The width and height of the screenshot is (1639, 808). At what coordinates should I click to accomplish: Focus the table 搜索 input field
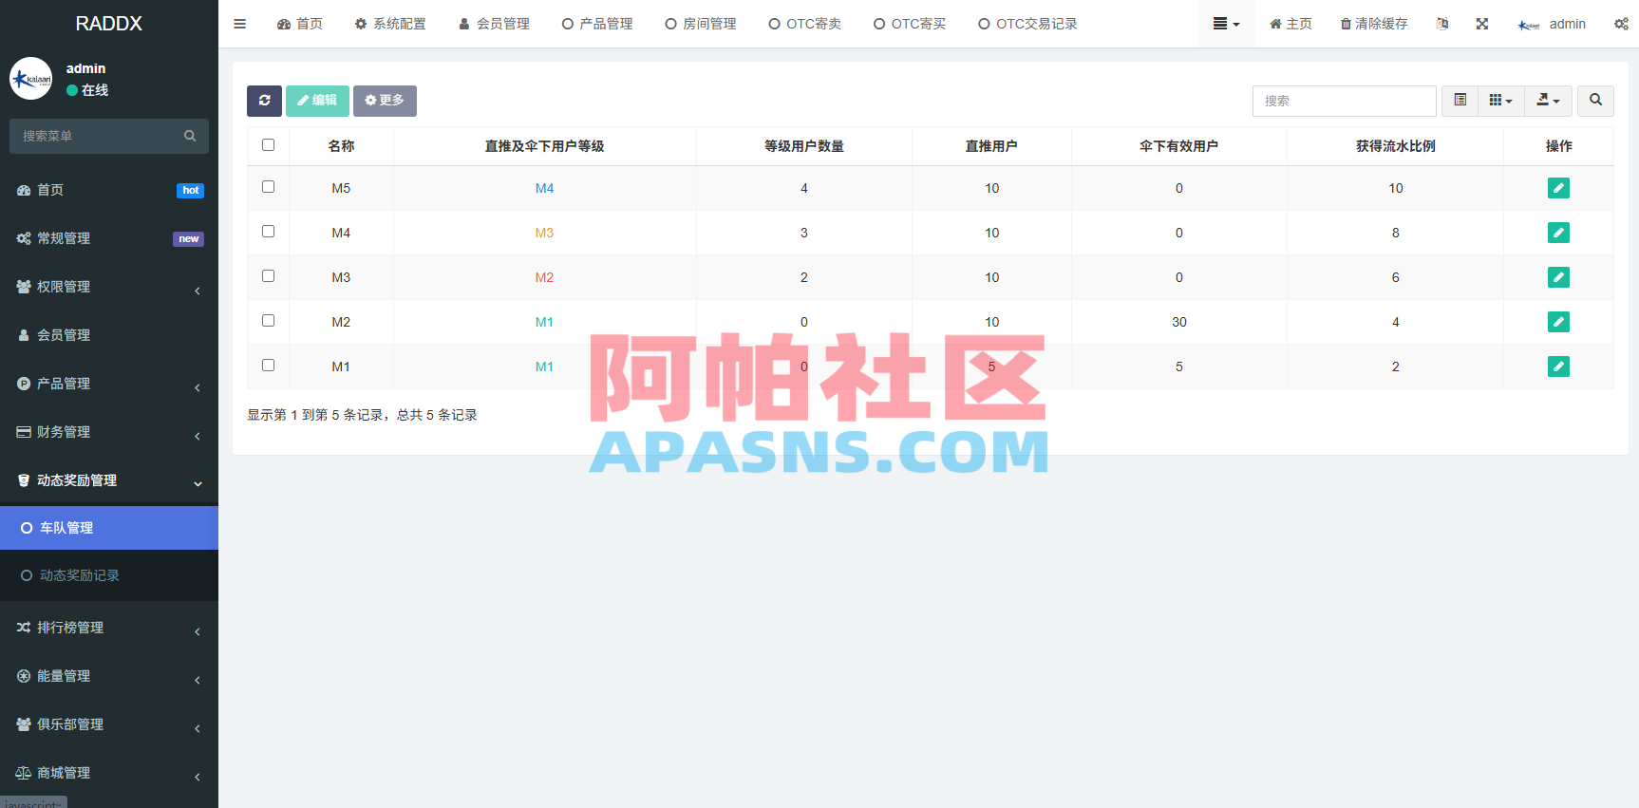(x=1344, y=101)
